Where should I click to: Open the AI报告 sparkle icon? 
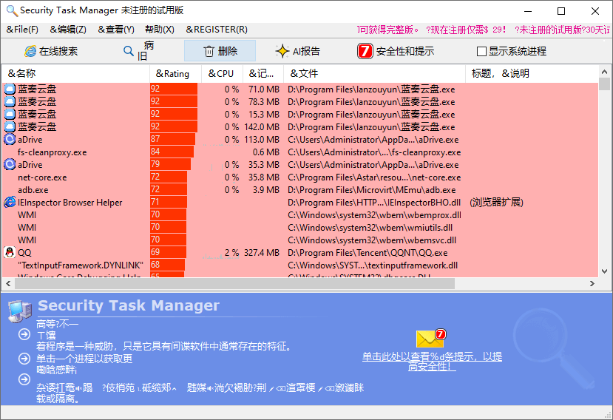point(282,51)
